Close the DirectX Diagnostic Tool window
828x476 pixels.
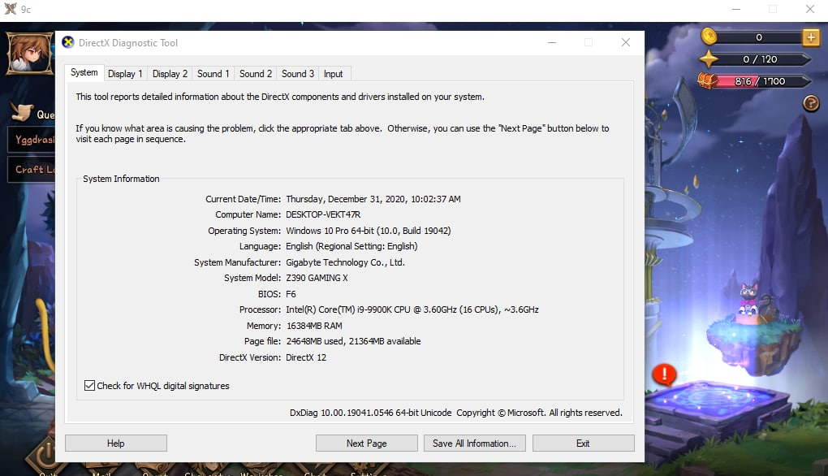pos(626,42)
